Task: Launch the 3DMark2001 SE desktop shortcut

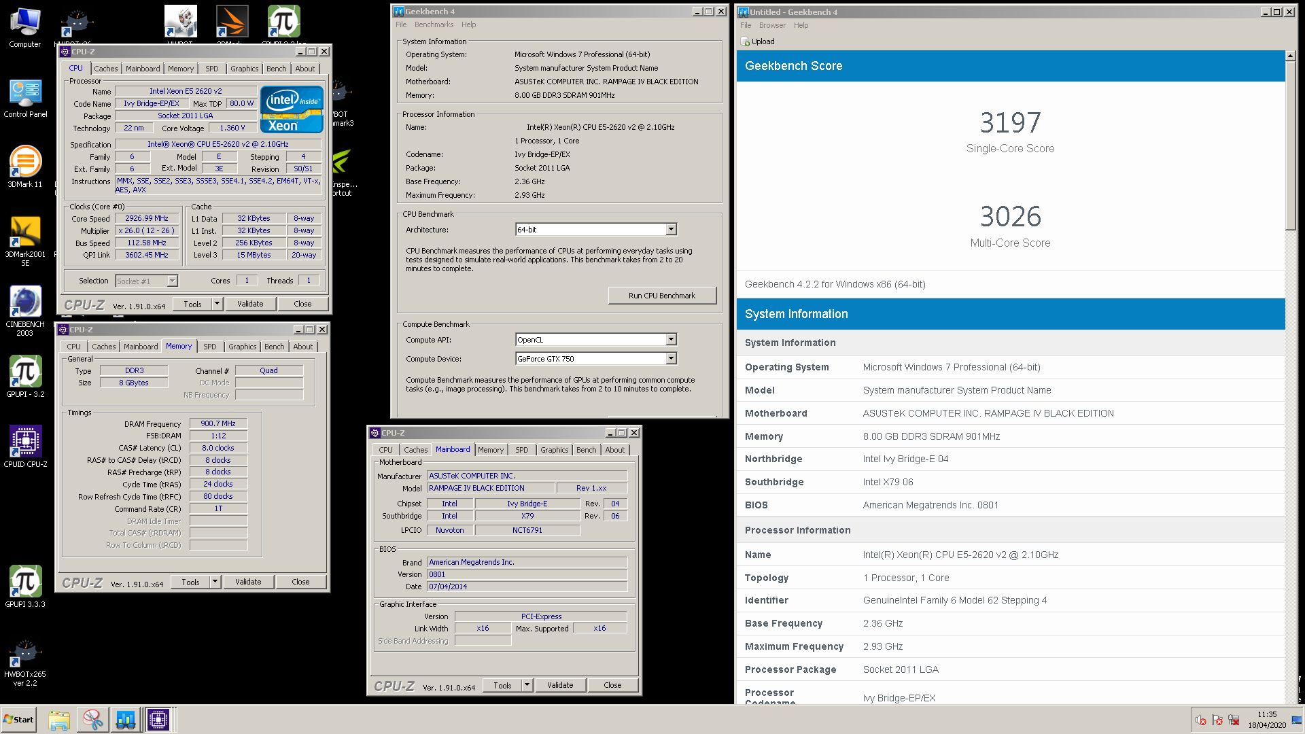Action: [x=25, y=241]
